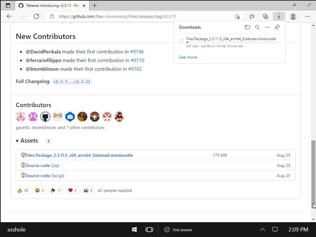Click the 2:09 PM clock
The width and height of the screenshot is (316, 237).
tap(298, 230)
